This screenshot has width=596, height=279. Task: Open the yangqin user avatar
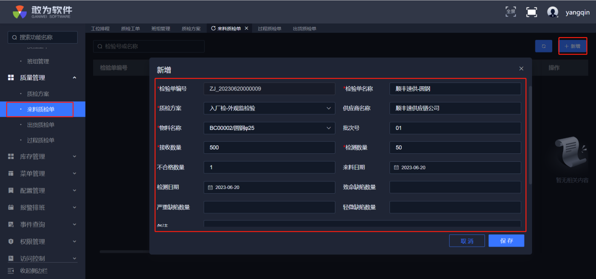(x=553, y=12)
